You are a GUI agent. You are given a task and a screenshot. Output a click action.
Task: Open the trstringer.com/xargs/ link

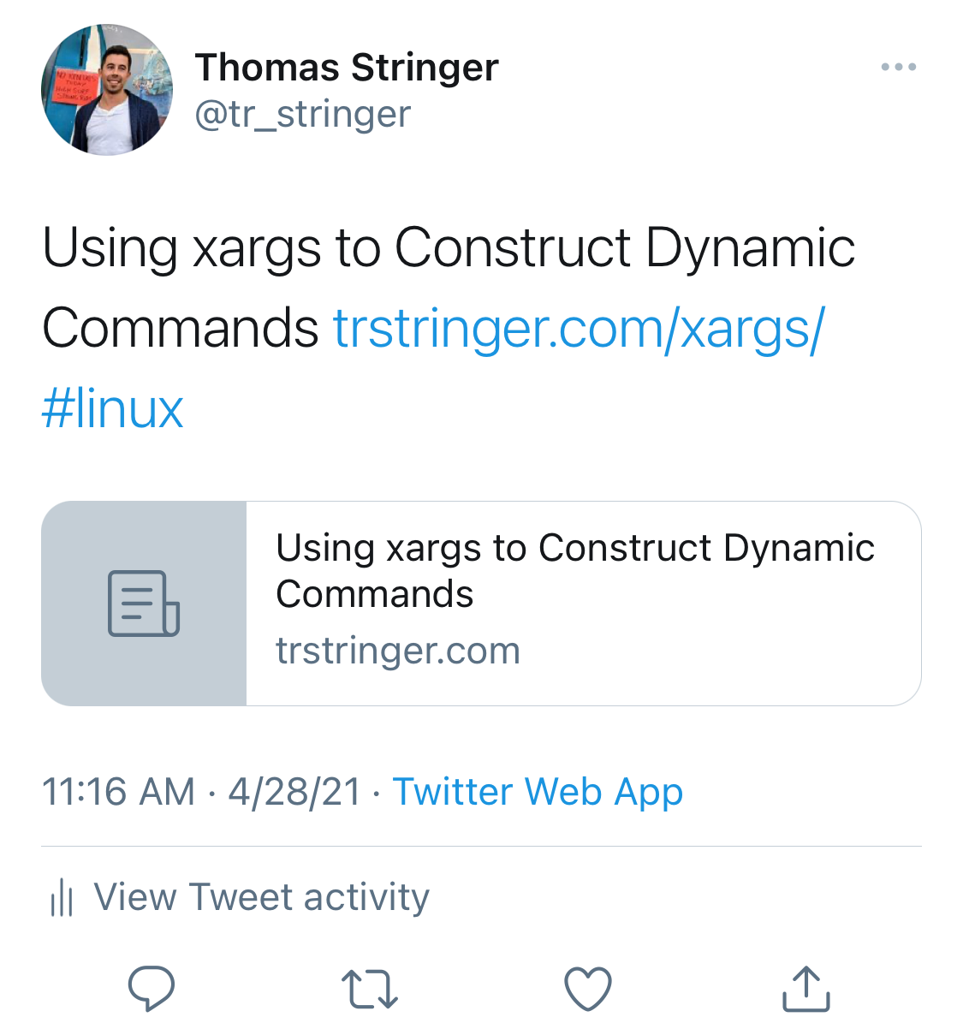click(579, 328)
